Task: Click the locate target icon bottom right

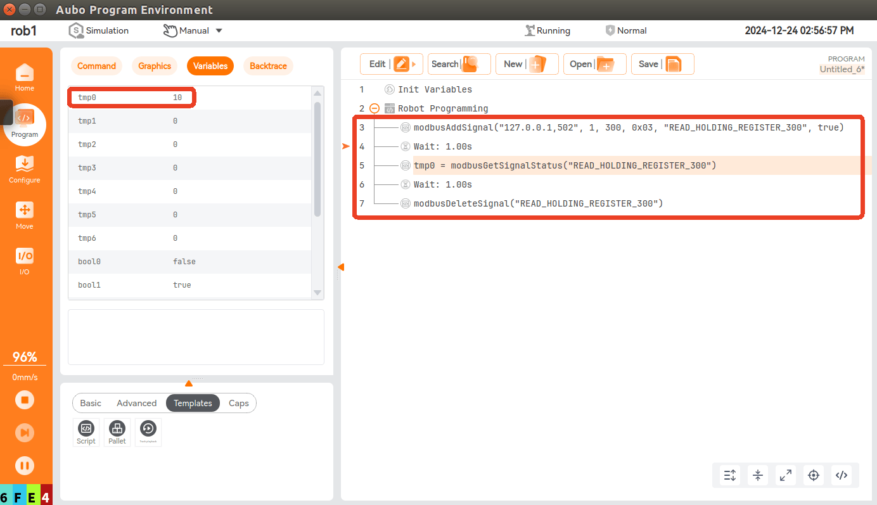Action: (x=814, y=475)
